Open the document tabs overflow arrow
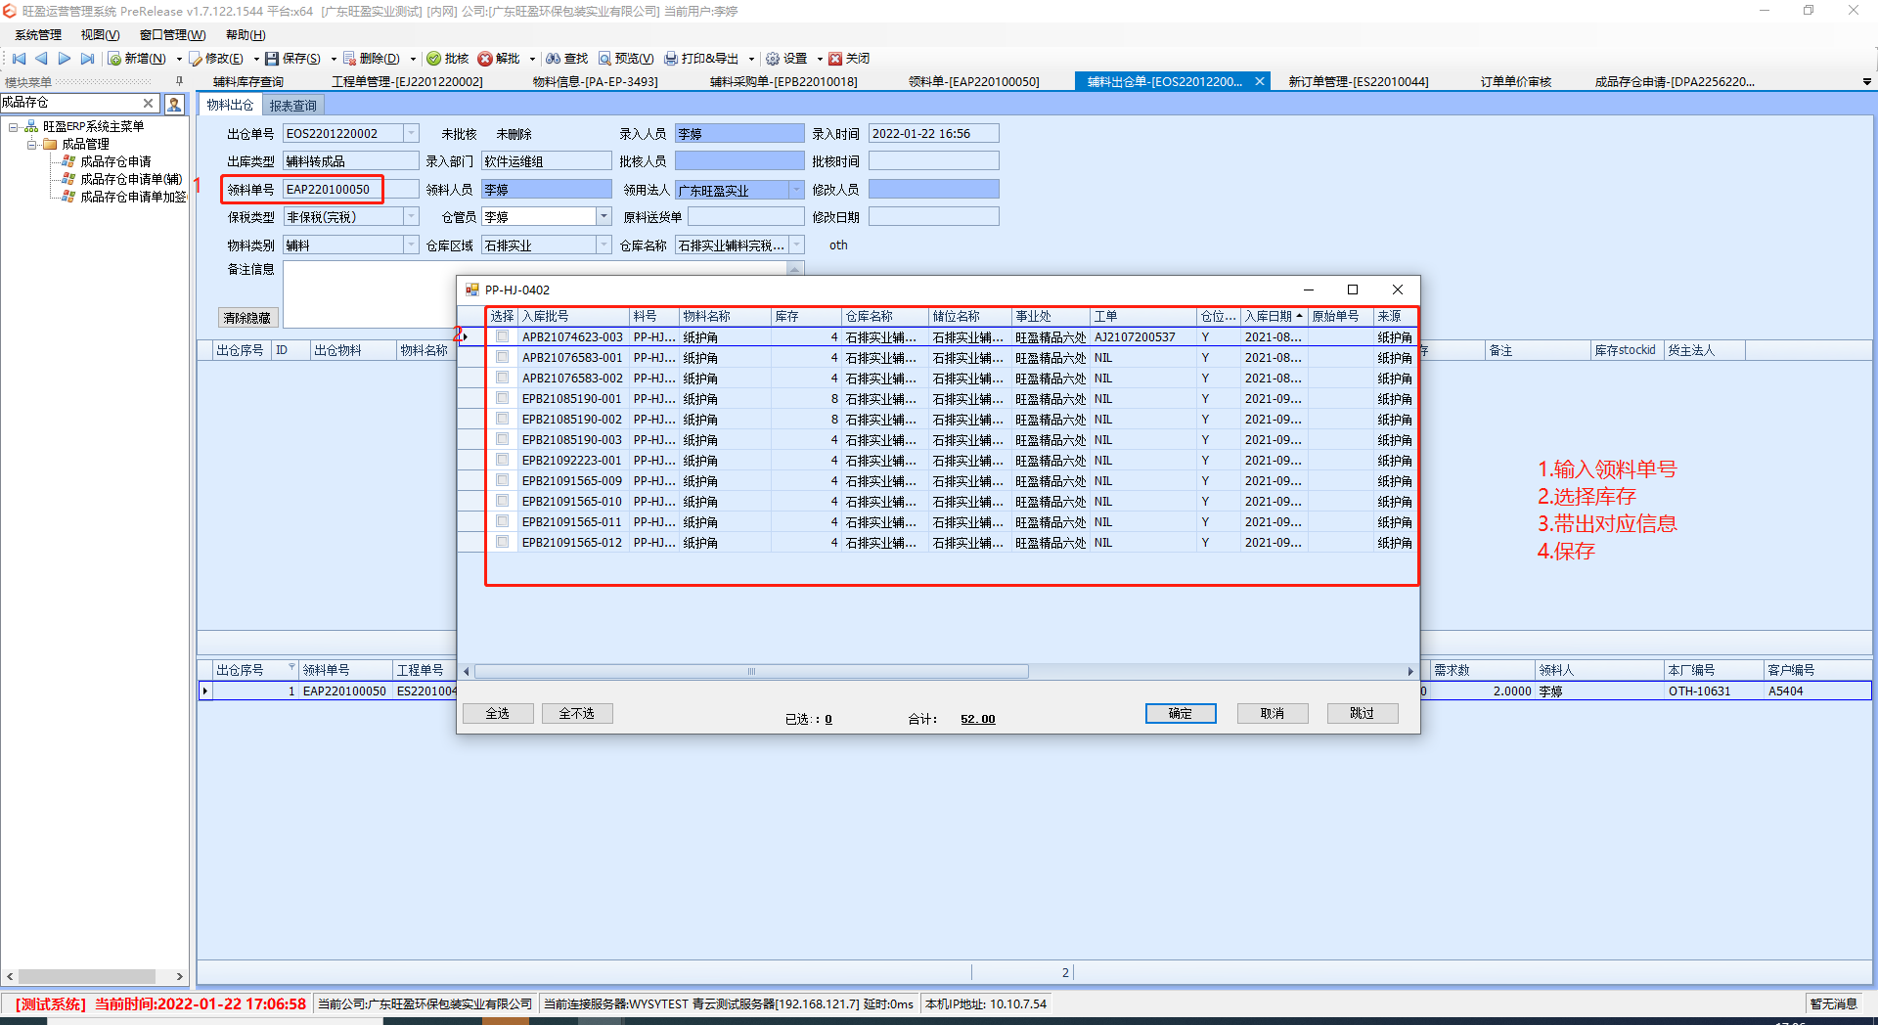Screen dimensions: 1878x1025 [x=1866, y=82]
